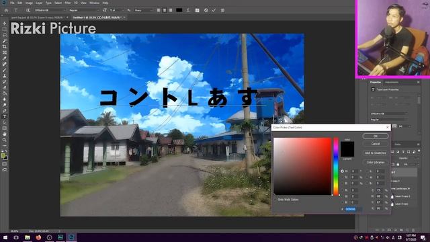Toggle text orientation icon in options bar
This screenshot has width=430, height=242.
(x=28, y=10)
